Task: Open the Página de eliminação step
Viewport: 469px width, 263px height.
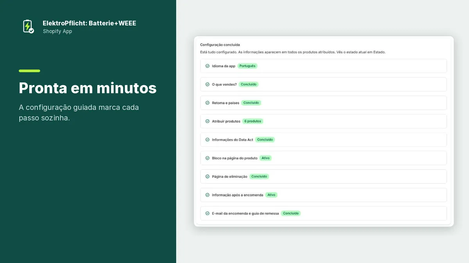Action: (x=323, y=177)
